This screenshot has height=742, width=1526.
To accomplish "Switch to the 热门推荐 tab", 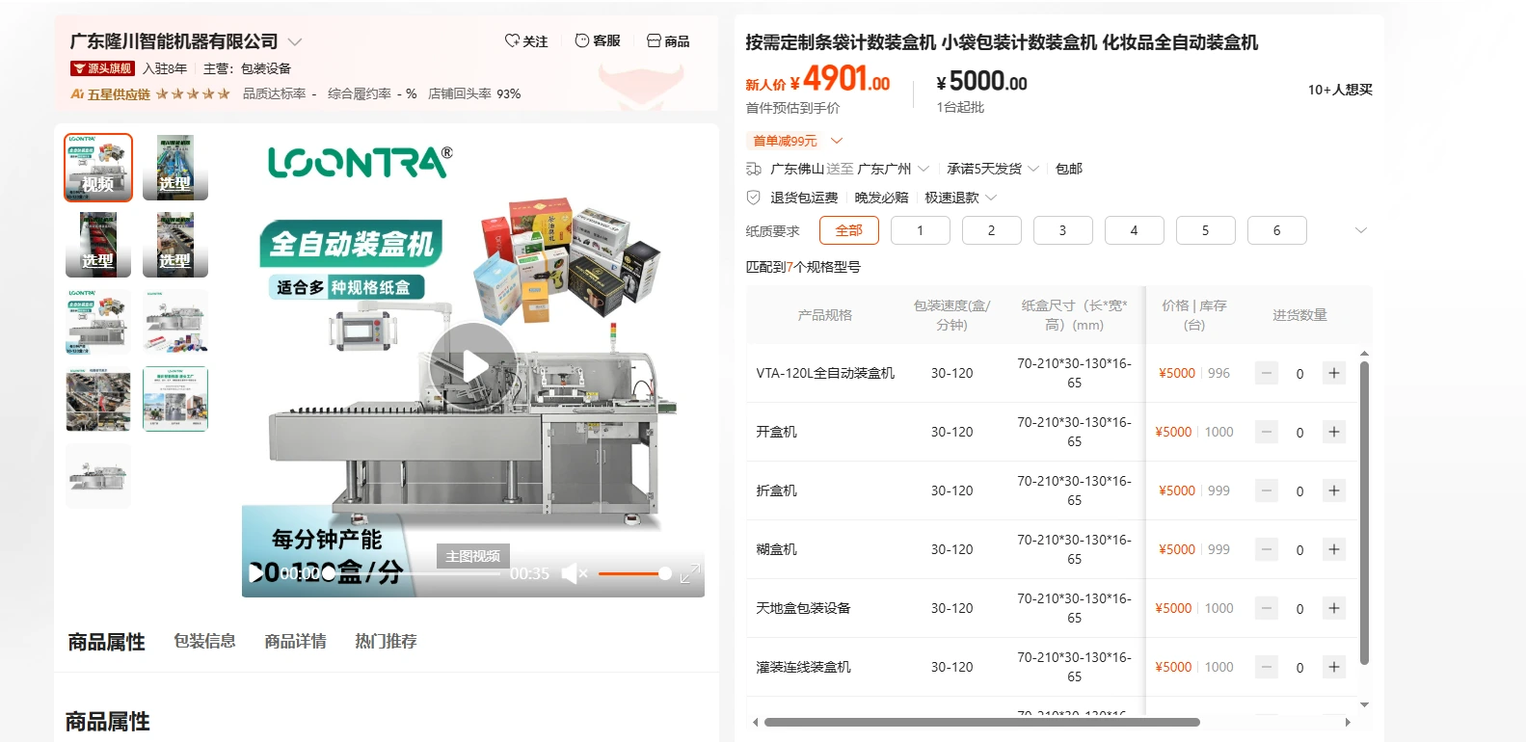I will 387,641.
